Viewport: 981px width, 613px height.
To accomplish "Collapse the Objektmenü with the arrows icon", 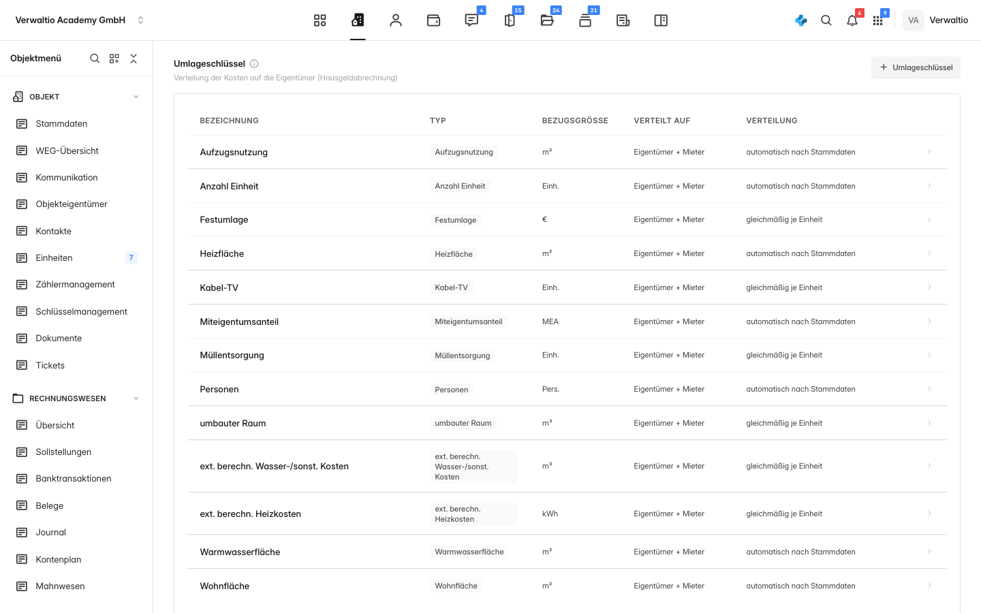I will click(x=134, y=59).
